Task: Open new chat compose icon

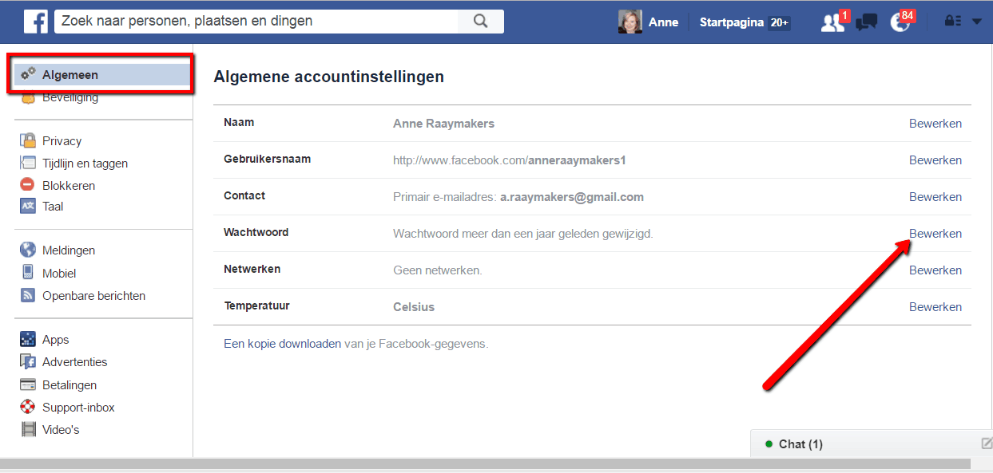Action: (987, 443)
